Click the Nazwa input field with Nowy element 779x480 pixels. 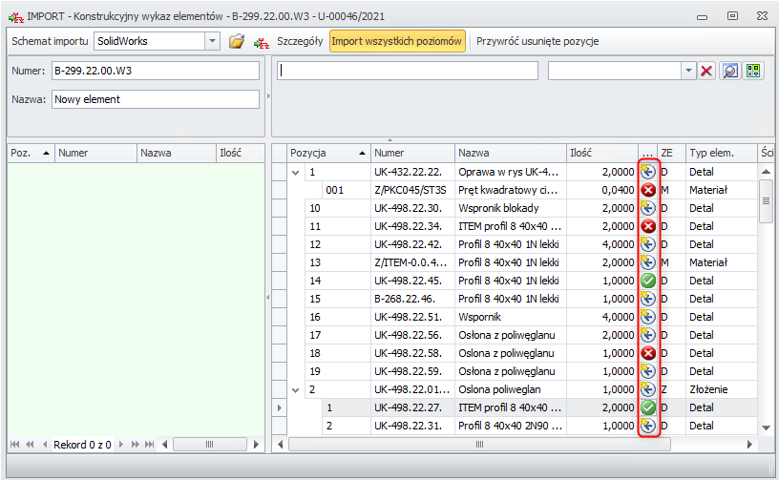point(156,99)
